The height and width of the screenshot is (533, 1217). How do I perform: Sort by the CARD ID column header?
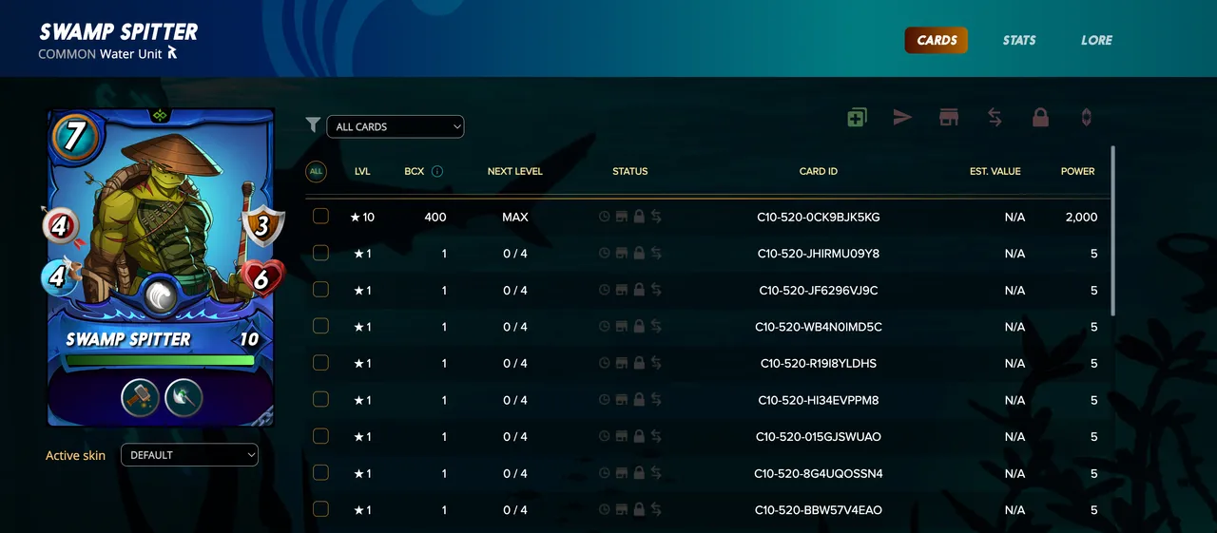coord(819,172)
